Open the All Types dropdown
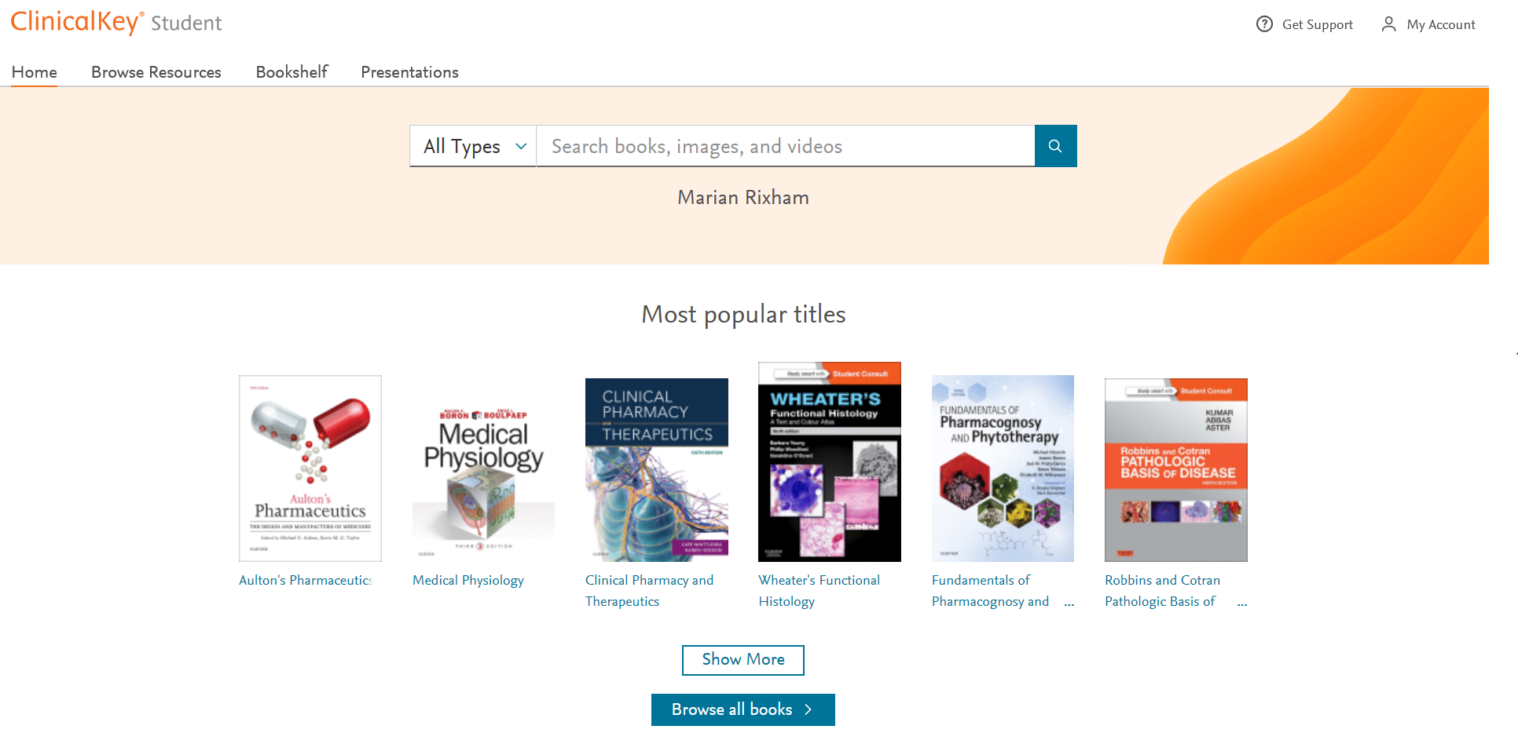 [x=473, y=146]
